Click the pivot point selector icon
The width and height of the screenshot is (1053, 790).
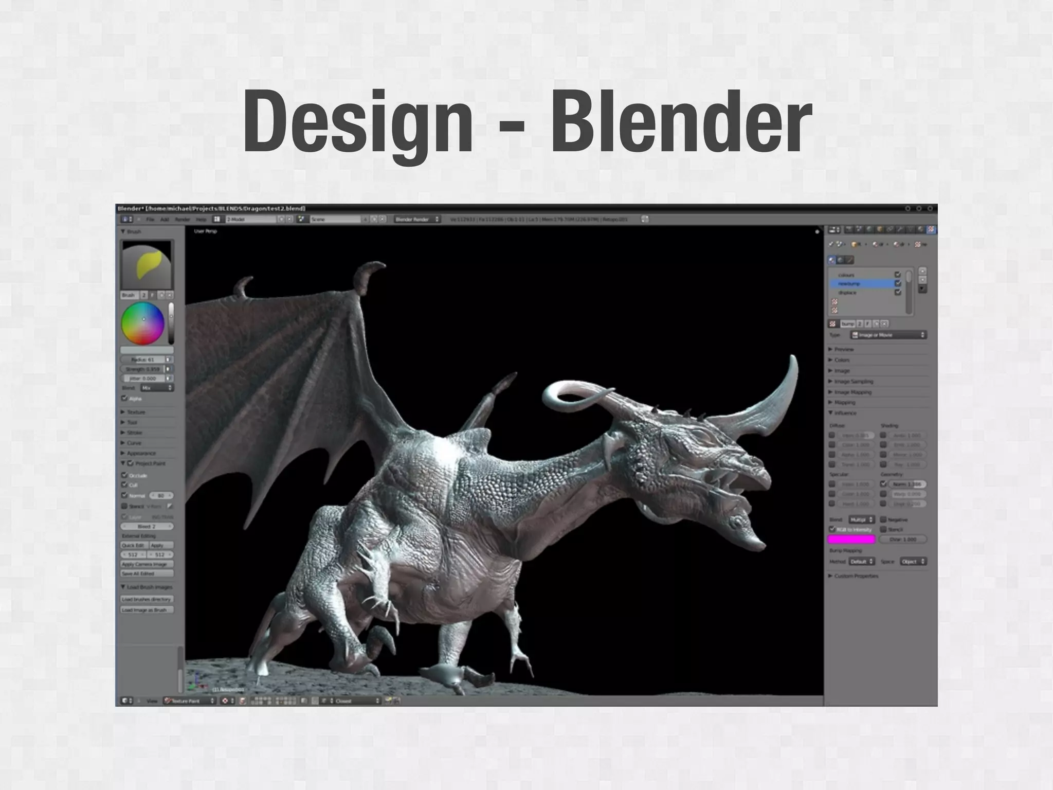click(227, 701)
